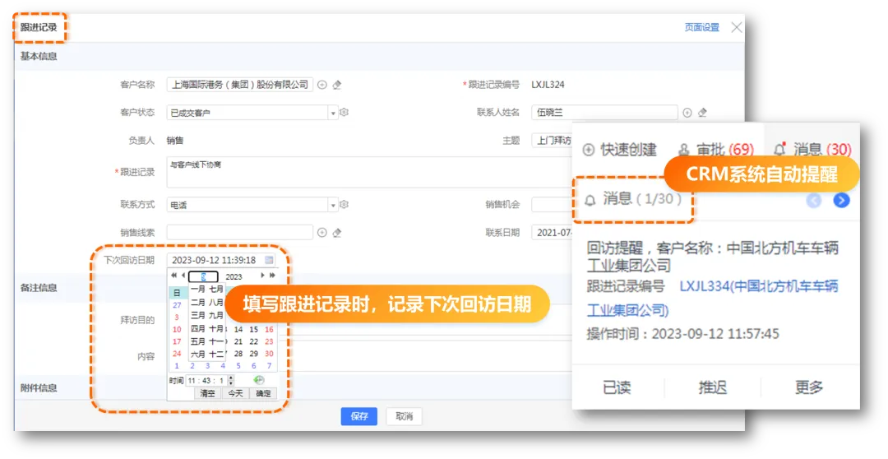This screenshot has width=888, height=459.
Task: Click 页面设置 link at top right
Action: point(701,27)
